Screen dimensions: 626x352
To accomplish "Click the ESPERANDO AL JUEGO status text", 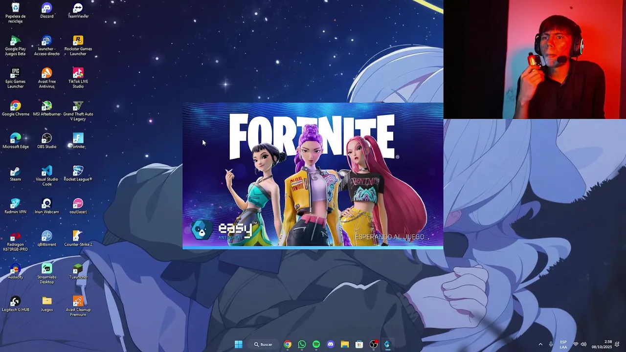I will pos(391,237).
